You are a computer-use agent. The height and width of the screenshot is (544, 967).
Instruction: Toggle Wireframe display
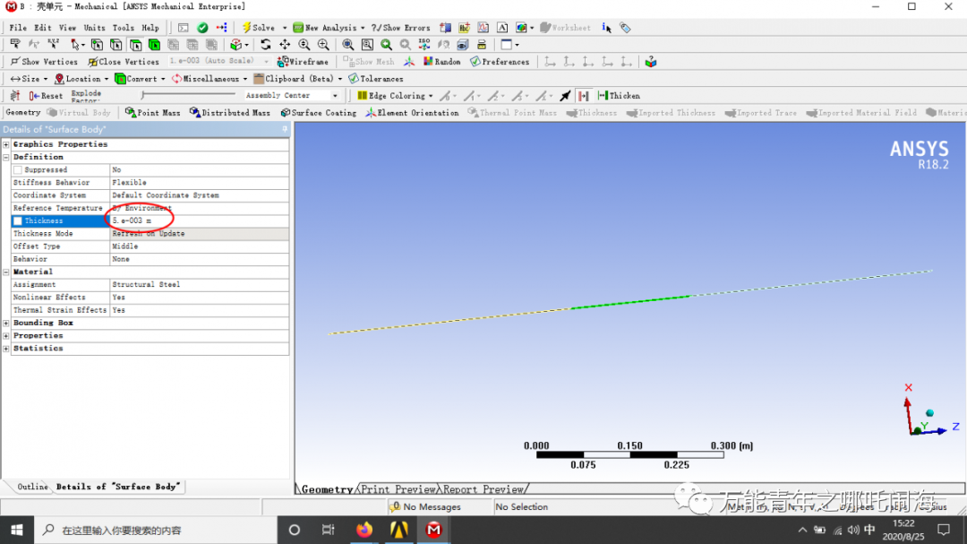point(303,62)
